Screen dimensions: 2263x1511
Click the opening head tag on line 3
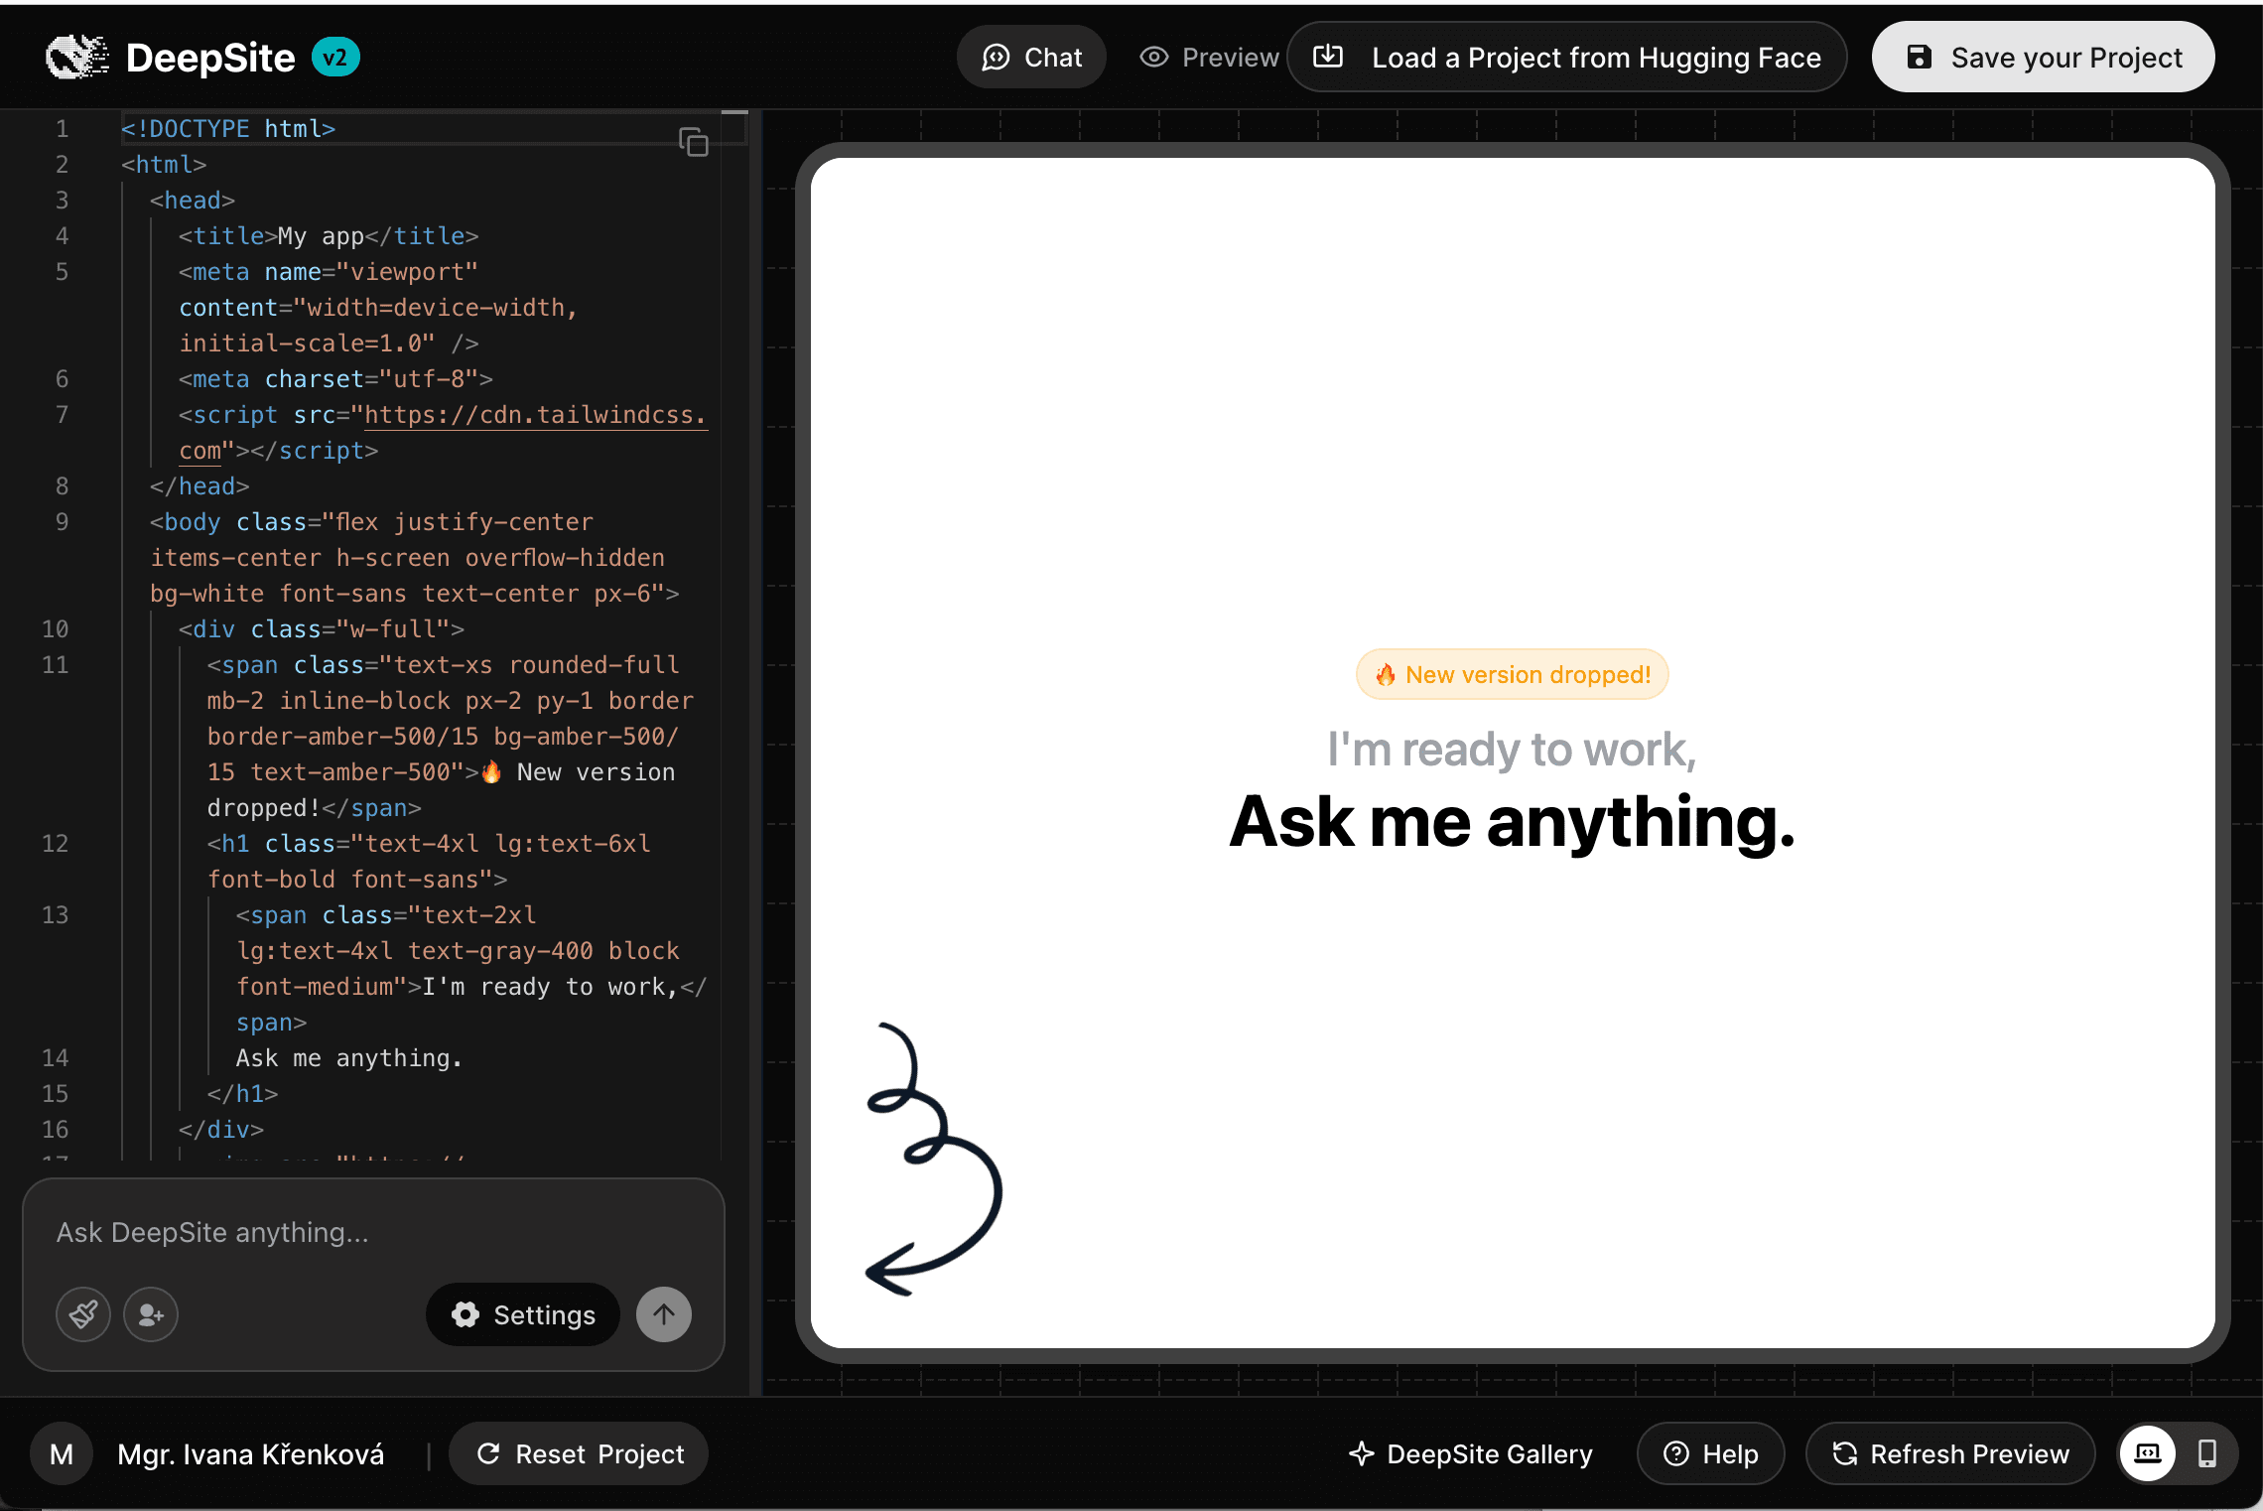tap(193, 201)
